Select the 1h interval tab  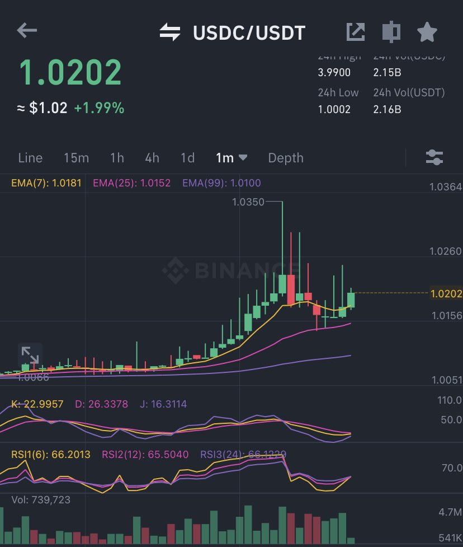coord(117,158)
